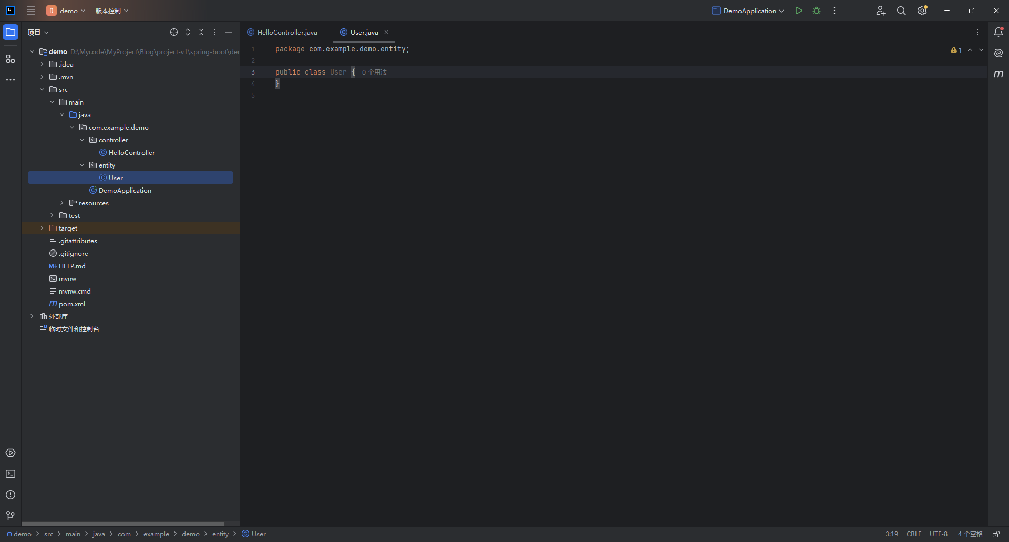Run DemoApplication with the green play icon
This screenshot has width=1009, height=542.
click(798, 11)
